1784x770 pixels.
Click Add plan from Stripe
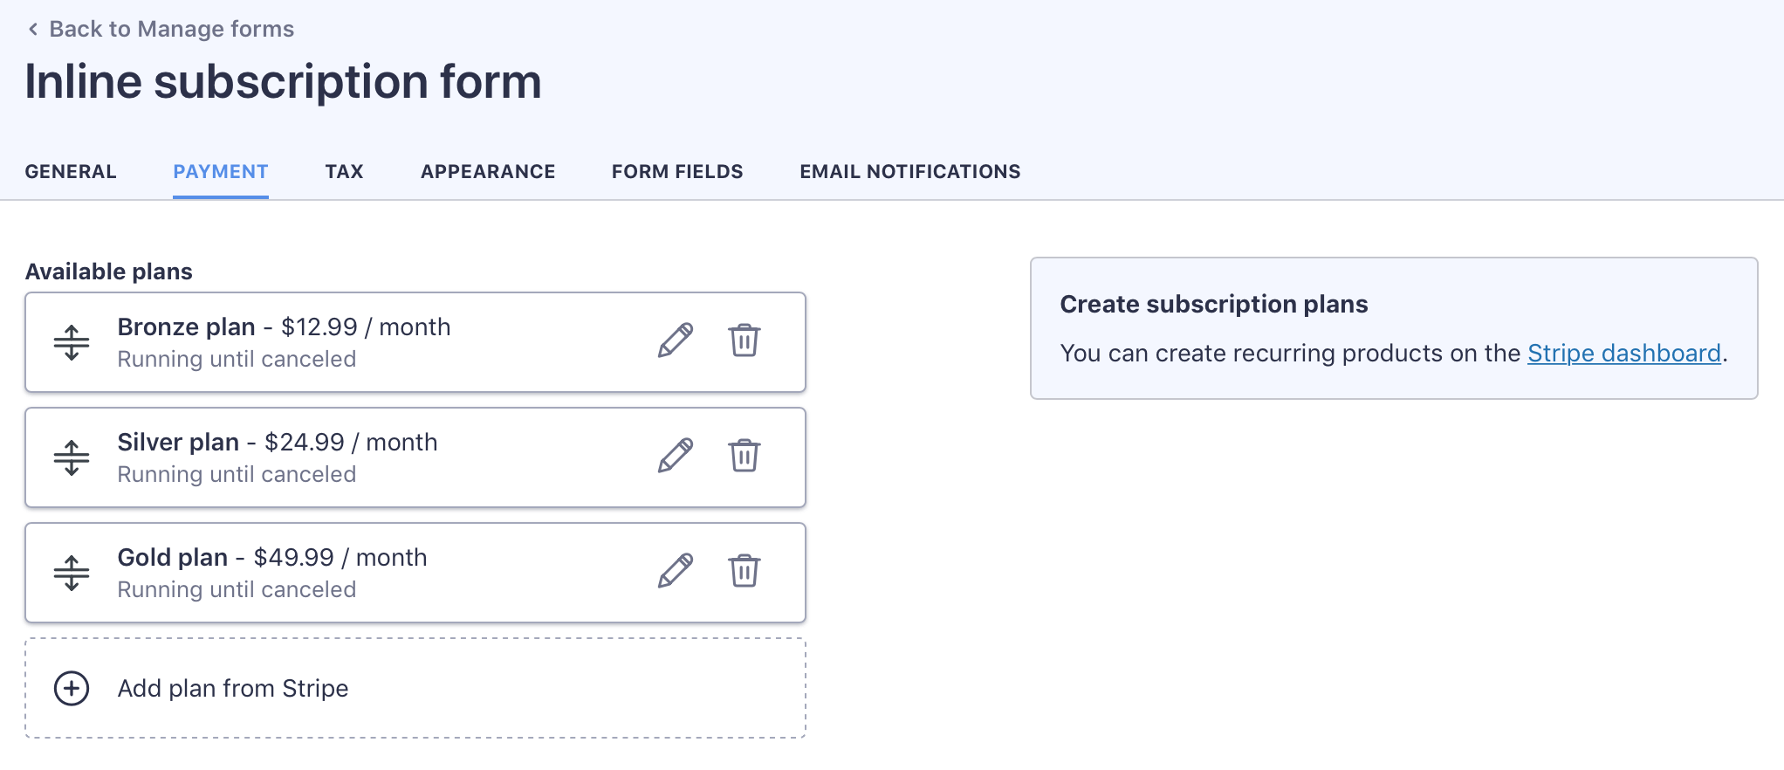pyautogui.click(x=233, y=689)
